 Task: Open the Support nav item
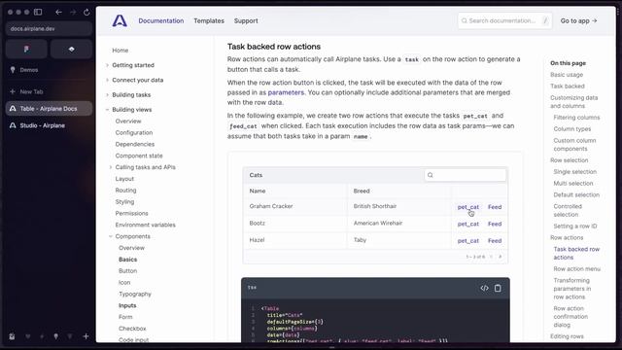click(246, 20)
